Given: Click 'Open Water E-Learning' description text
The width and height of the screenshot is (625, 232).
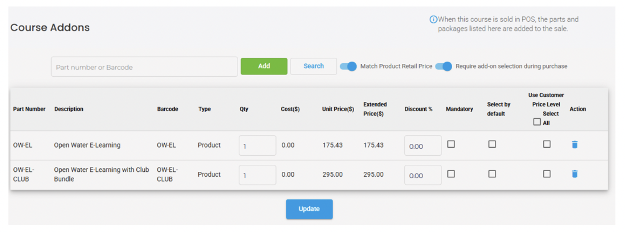Looking at the screenshot, I should coord(87,145).
